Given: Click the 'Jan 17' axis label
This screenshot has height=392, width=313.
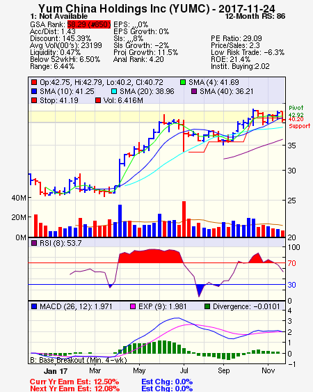Looking at the screenshot, I should pos(56,371).
